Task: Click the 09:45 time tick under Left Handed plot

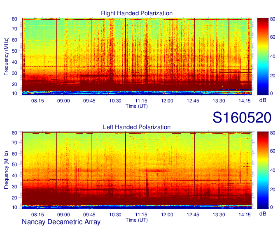Action: coord(89,215)
